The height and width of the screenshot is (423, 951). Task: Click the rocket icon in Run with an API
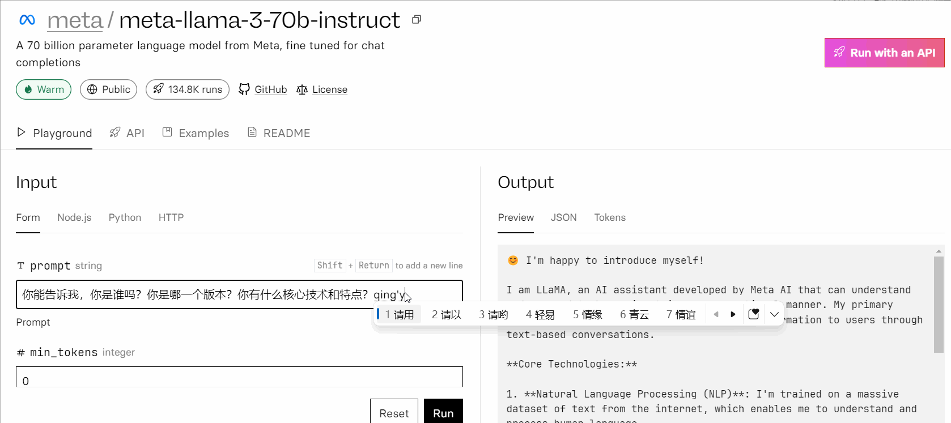click(x=839, y=53)
